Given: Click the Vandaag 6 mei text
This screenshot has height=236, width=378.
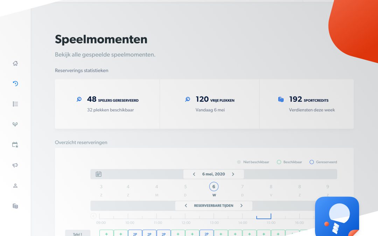Looking at the screenshot, I should coord(210,110).
